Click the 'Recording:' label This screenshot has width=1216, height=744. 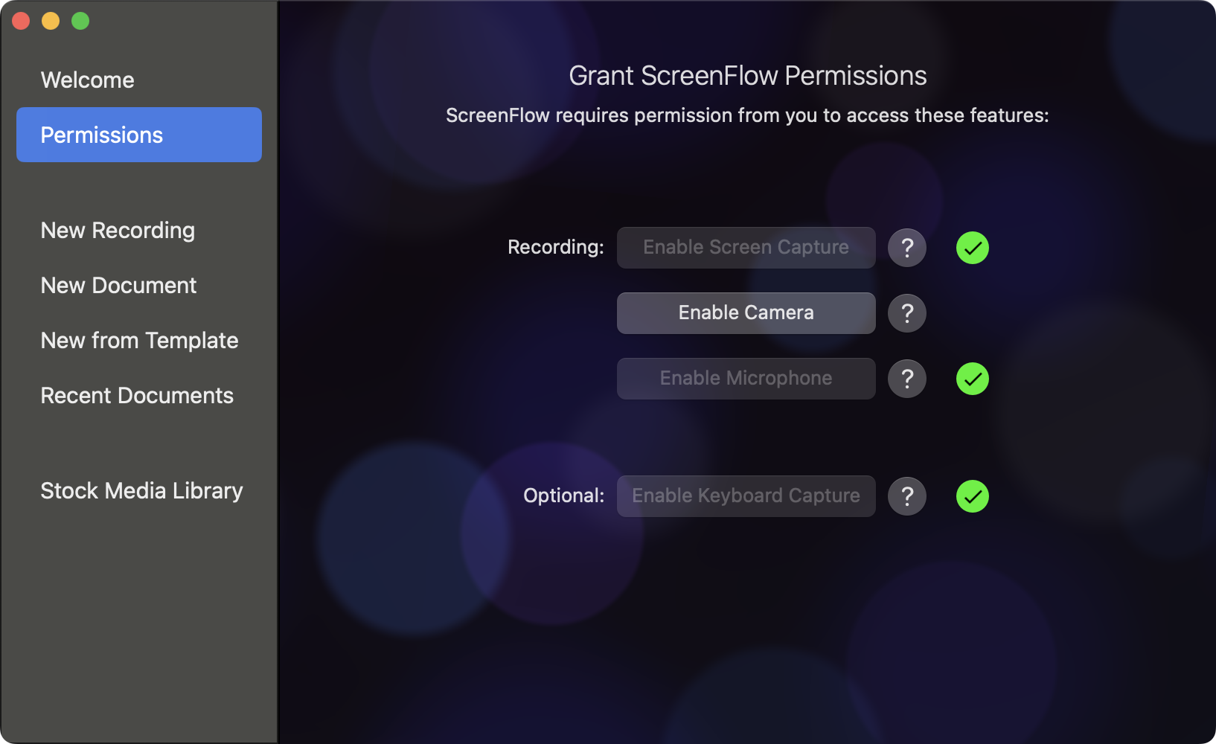pyautogui.click(x=556, y=247)
